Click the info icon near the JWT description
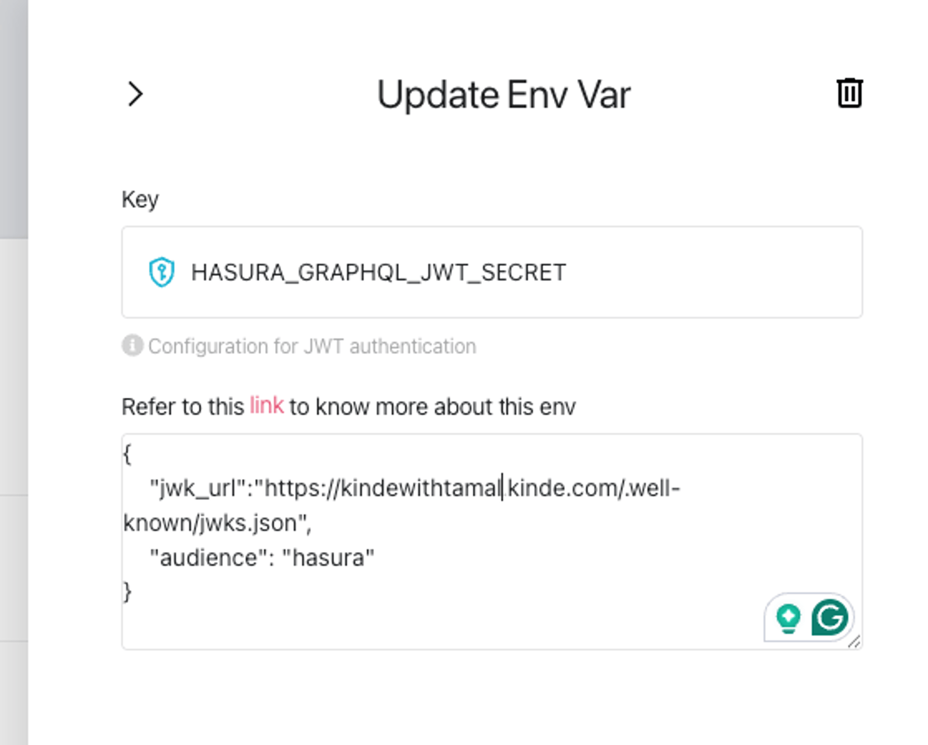This screenshot has height=745, width=928. pyautogui.click(x=132, y=345)
